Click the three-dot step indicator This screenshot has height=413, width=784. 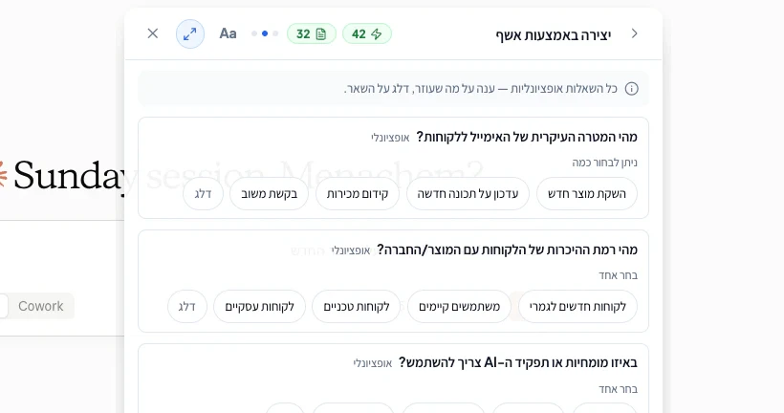(x=265, y=33)
